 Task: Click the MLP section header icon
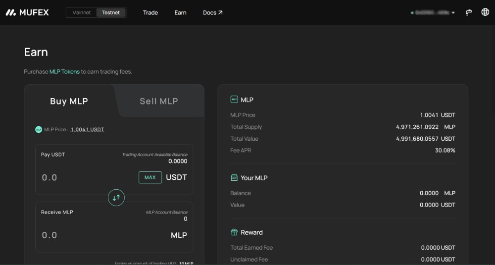pyautogui.click(x=234, y=100)
